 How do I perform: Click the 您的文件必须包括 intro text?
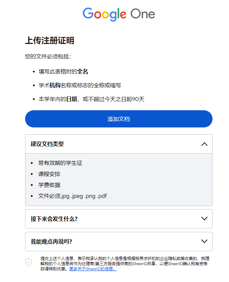pos(48,56)
